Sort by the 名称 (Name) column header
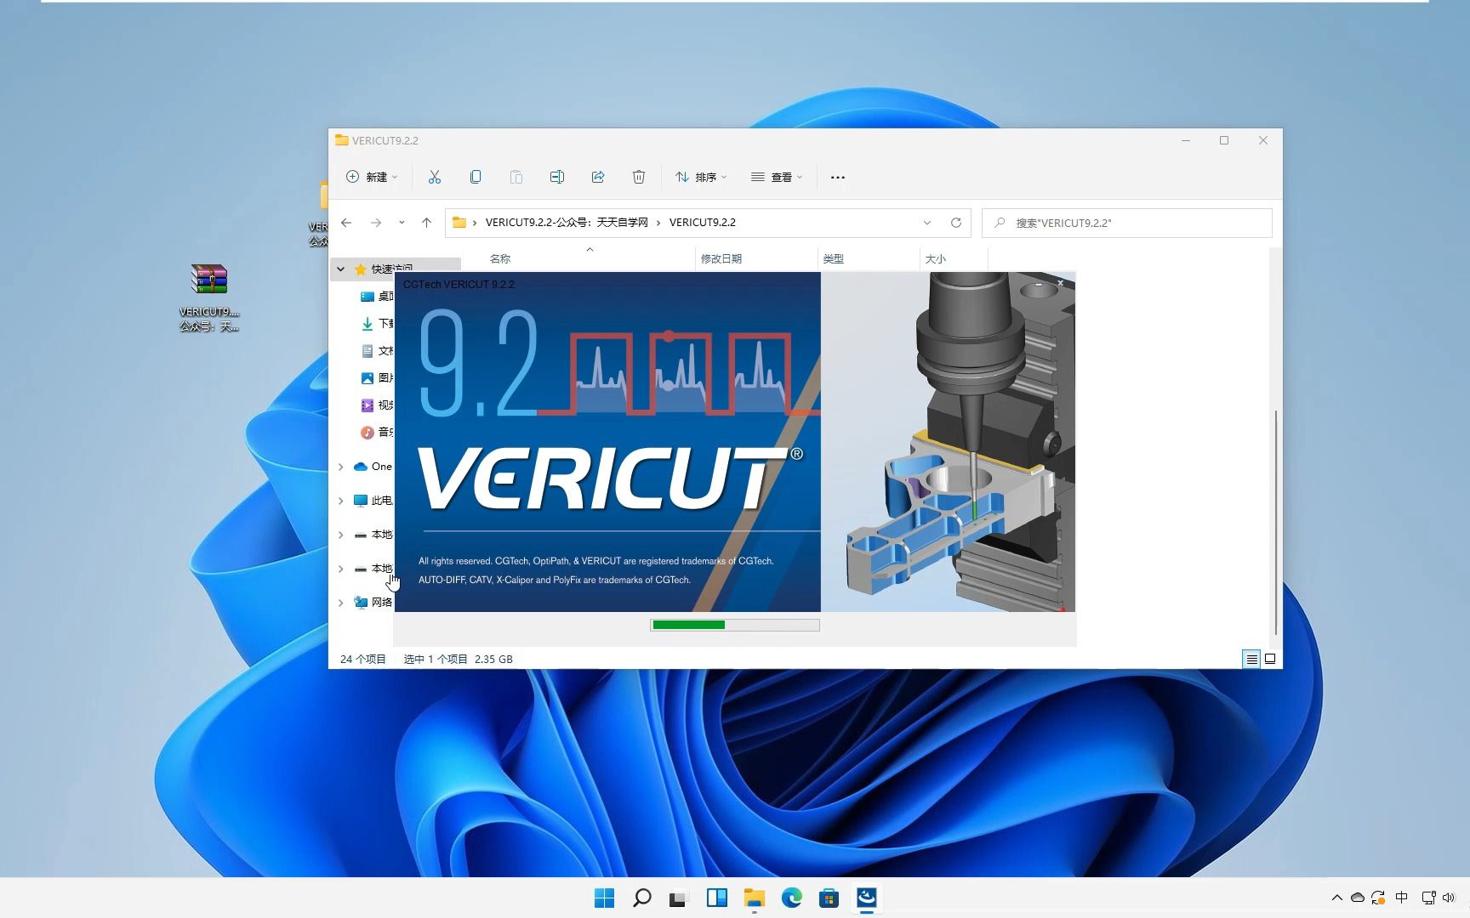1470x918 pixels. click(500, 258)
